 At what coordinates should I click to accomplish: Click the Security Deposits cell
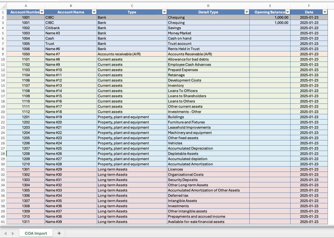coord(208,179)
